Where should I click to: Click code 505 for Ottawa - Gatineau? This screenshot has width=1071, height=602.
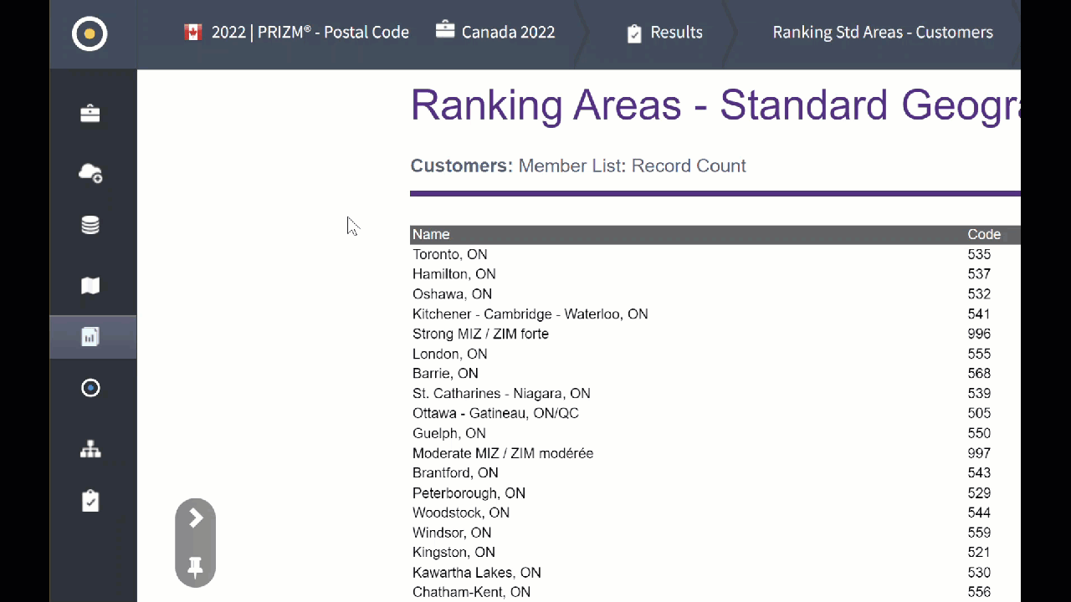[979, 413]
